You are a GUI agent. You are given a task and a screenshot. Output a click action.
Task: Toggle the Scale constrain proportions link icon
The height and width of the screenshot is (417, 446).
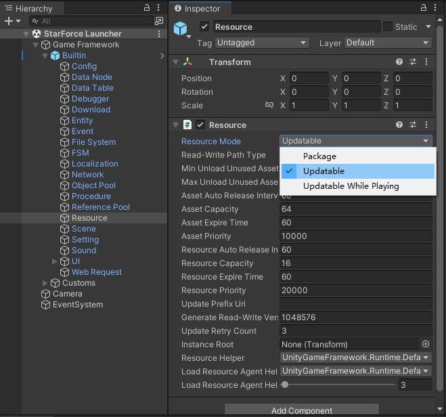tap(269, 106)
